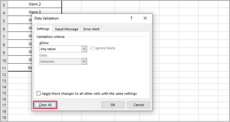Click the Help question mark icon

click(x=131, y=18)
